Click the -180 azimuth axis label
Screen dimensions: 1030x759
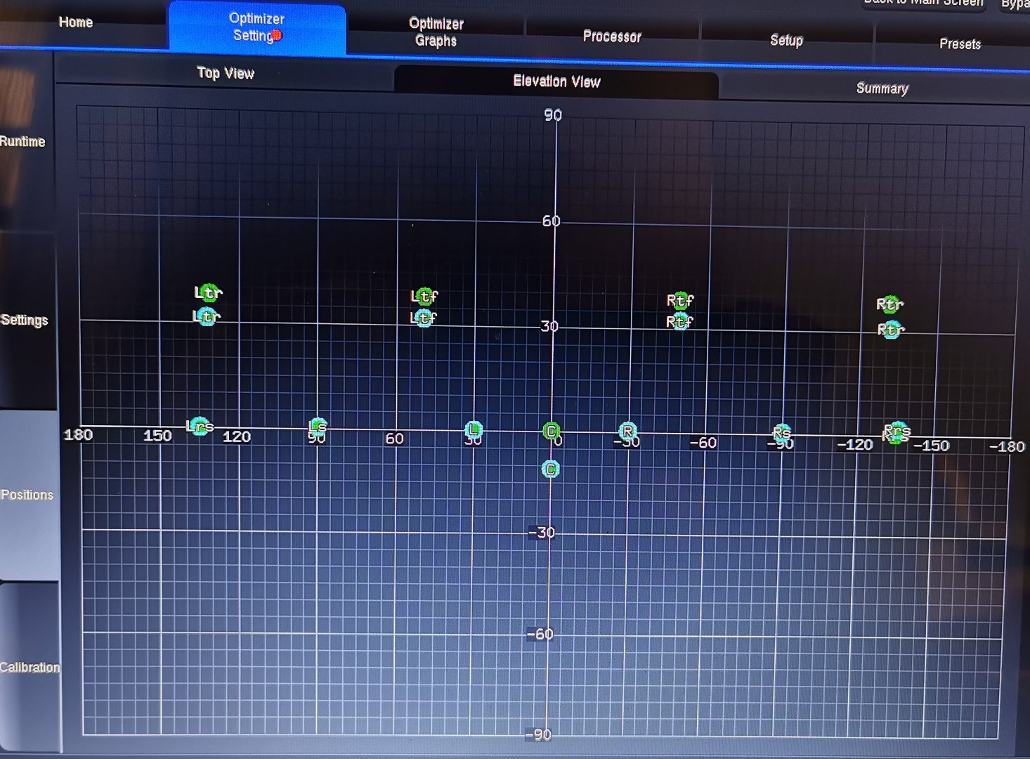pyautogui.click(x=1007, y=446)
